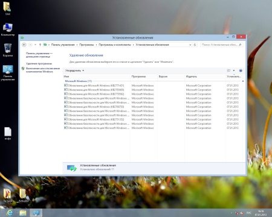Open the recent locations dropdown arrow
The width and height of the screenshot is (272, 217).
point(35,45)
